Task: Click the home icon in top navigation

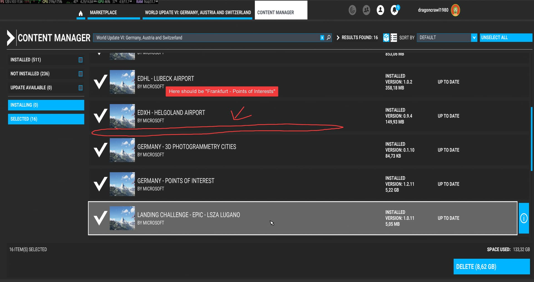Action: point(81,13)
